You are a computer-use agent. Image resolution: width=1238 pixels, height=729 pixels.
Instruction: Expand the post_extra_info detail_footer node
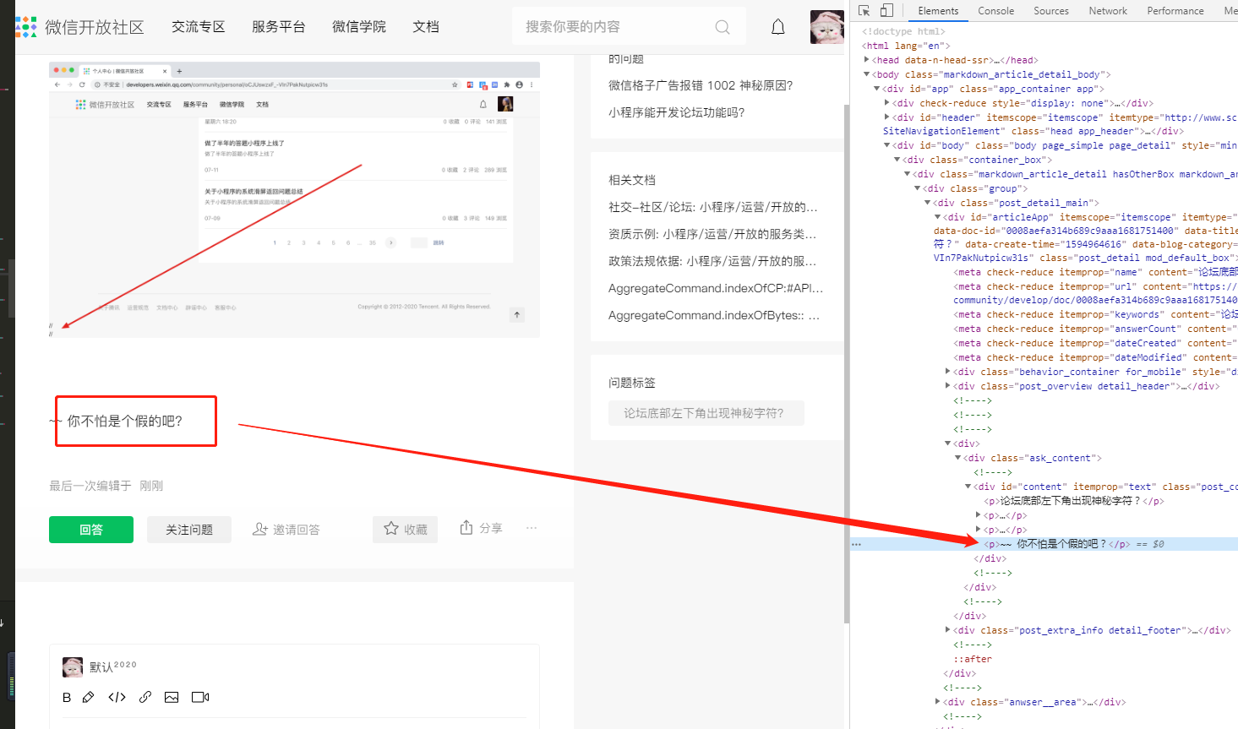(x=948, y=630)
